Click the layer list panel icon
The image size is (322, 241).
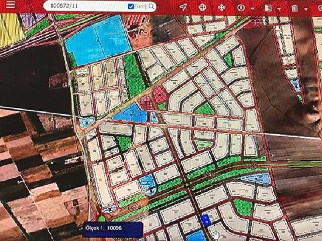coord(268,8)
